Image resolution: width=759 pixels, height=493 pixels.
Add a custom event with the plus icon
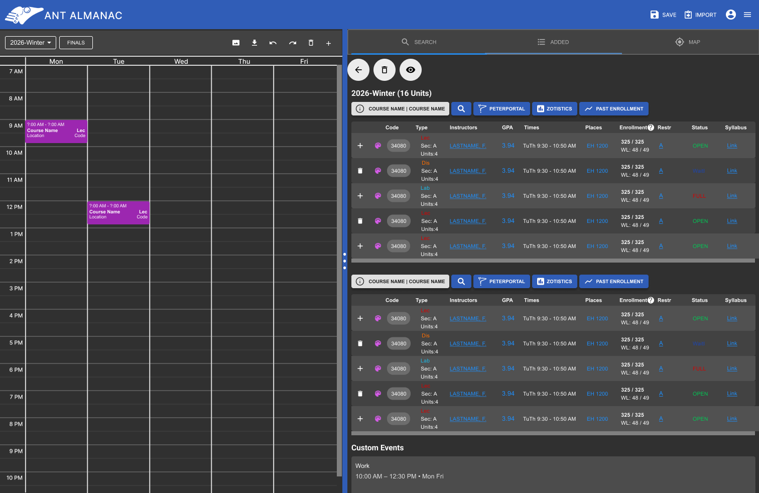[x=328, y=43]
